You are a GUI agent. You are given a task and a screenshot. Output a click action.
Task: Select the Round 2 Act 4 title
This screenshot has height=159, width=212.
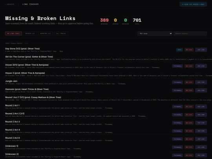click(13, 130)
